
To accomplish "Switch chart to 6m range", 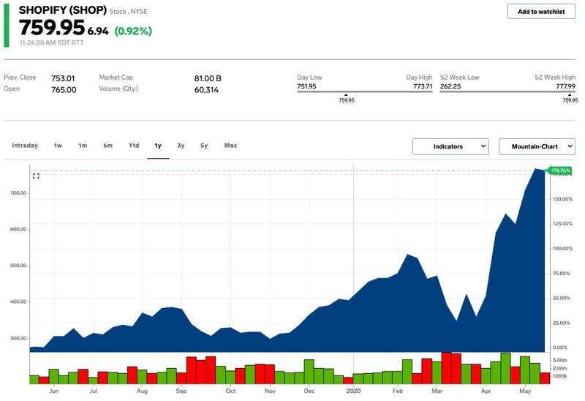I will point(107,146).
